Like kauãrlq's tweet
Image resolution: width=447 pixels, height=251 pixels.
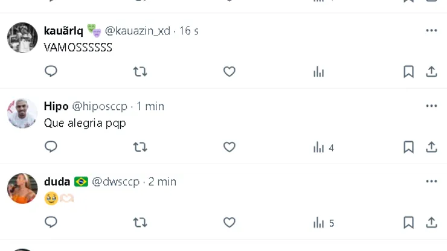click(x=229, y=72)
